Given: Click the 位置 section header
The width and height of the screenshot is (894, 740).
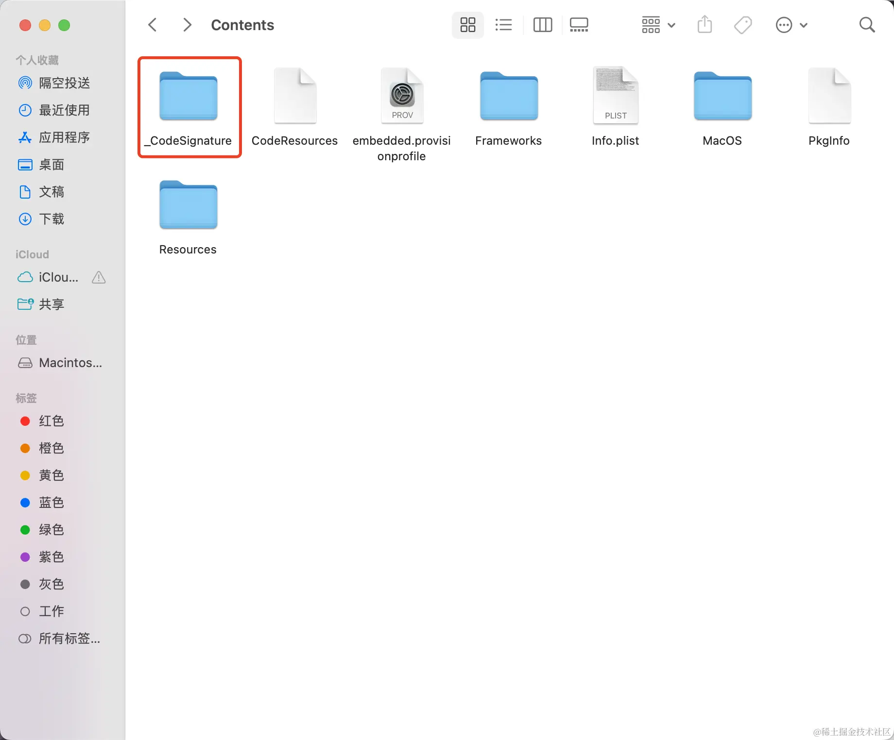Looking at the screenshot, I should (x=26, y=340).
